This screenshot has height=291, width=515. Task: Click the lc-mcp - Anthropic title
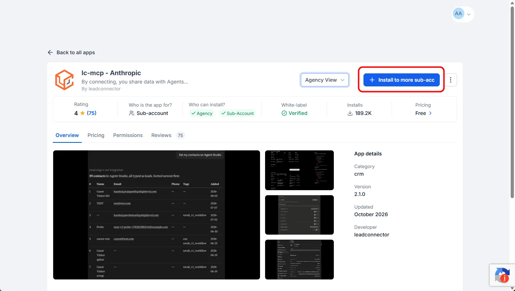[111, 73]
